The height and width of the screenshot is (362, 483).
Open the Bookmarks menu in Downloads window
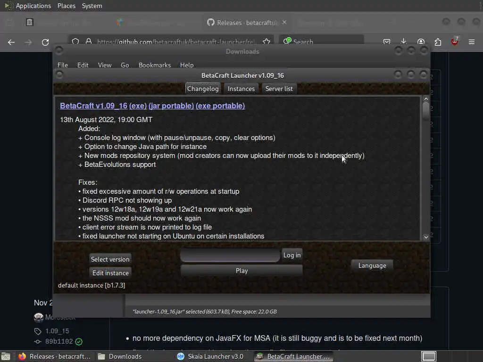pyautogui.click(x=155, y=65)
